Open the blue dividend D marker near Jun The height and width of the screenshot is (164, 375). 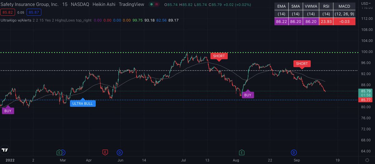click(120, 152)
